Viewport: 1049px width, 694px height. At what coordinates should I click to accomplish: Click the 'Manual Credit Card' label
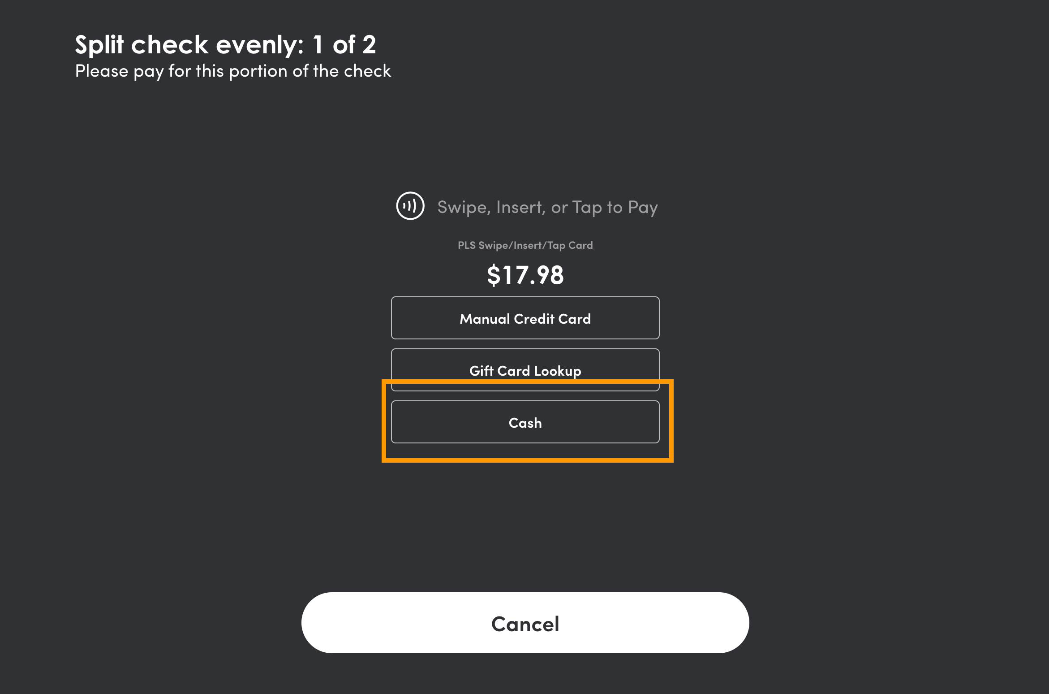[525, 319]
